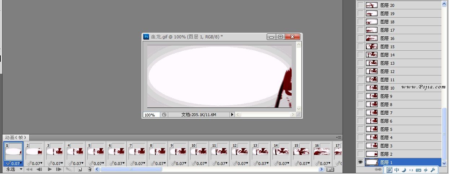The height and width of the screenshot is (174, 449).
Task: Open the IME soft keyboard icon
Action: coord(419,170)
